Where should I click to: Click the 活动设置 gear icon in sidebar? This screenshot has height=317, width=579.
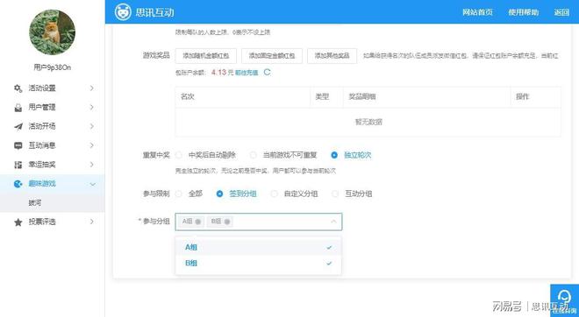tap(18, 88)
